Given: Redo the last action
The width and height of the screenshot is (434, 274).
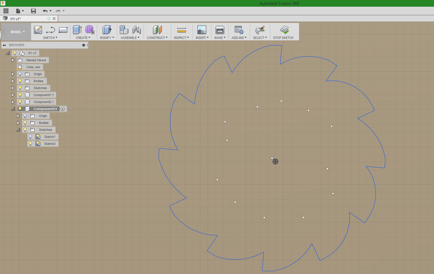Looking at the screenshot, I should tap(58, 11).
